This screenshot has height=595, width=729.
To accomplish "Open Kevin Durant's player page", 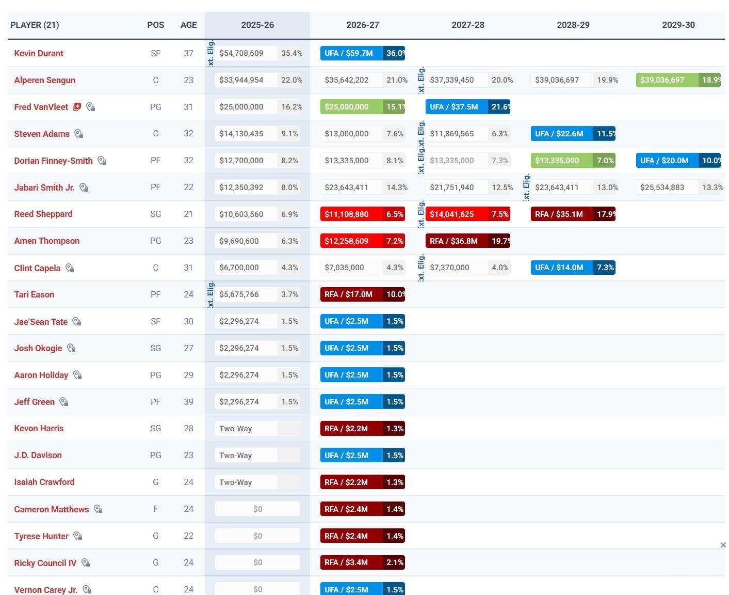I will 39,53.
